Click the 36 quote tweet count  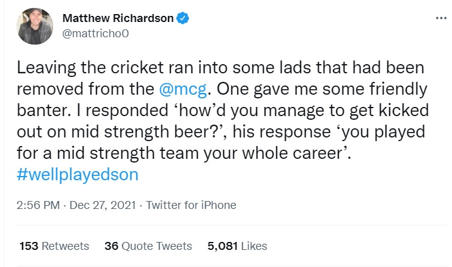tap(111, 246)
